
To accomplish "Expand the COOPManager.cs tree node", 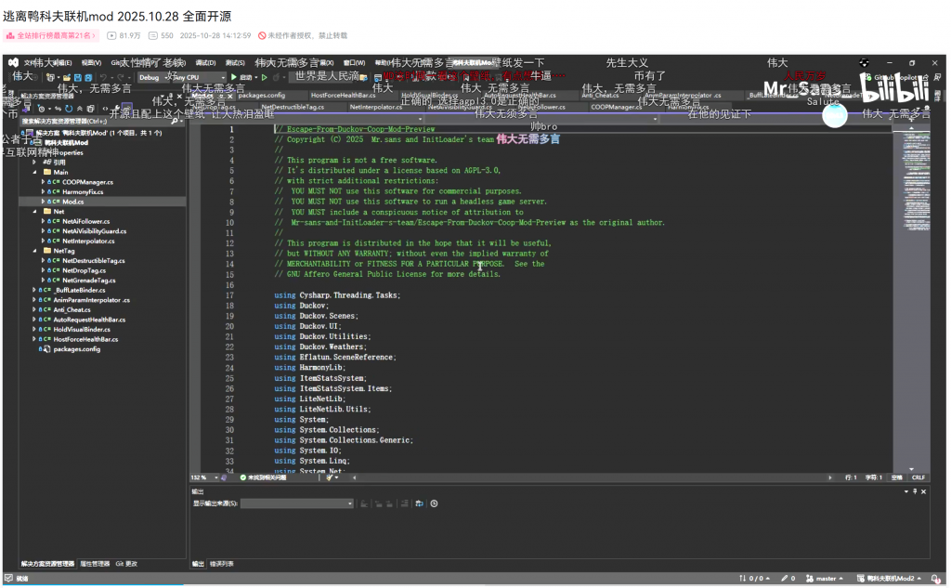I will 43,182.
